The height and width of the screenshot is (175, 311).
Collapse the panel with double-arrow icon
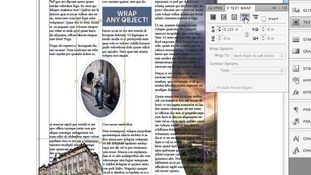(x=274, y=8)
